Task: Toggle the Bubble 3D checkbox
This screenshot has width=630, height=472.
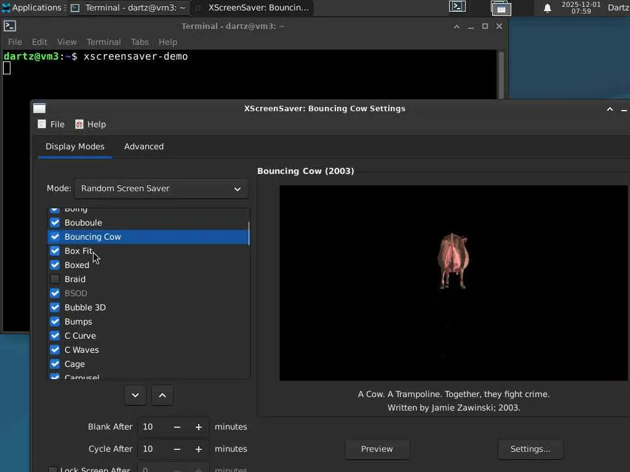Action: (x=55, y=307)
